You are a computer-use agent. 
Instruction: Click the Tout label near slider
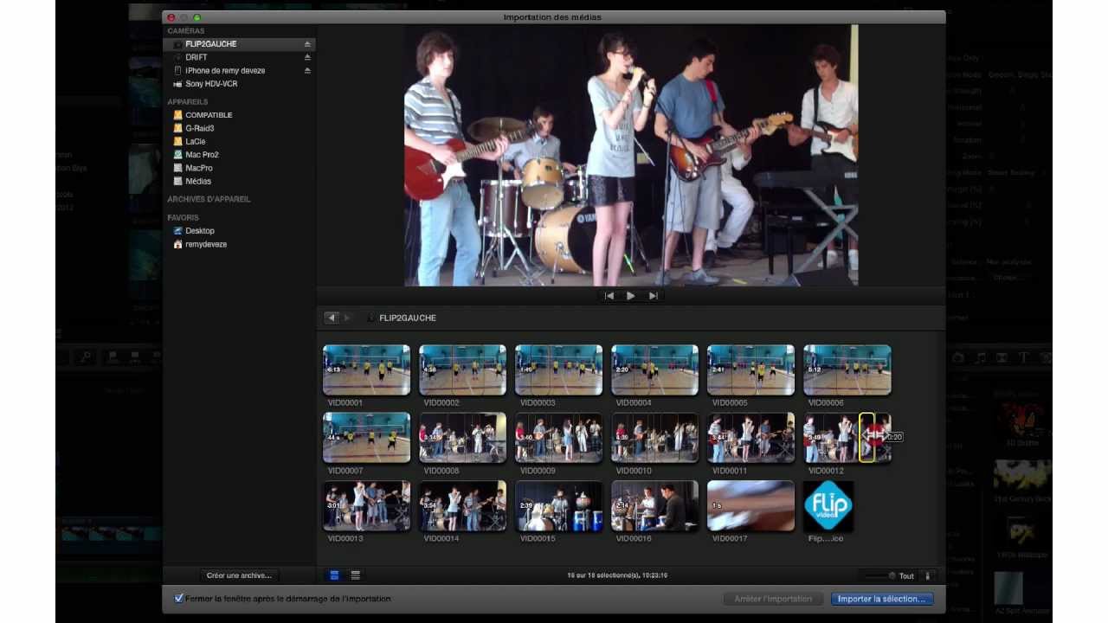click(x=906, y=576)
